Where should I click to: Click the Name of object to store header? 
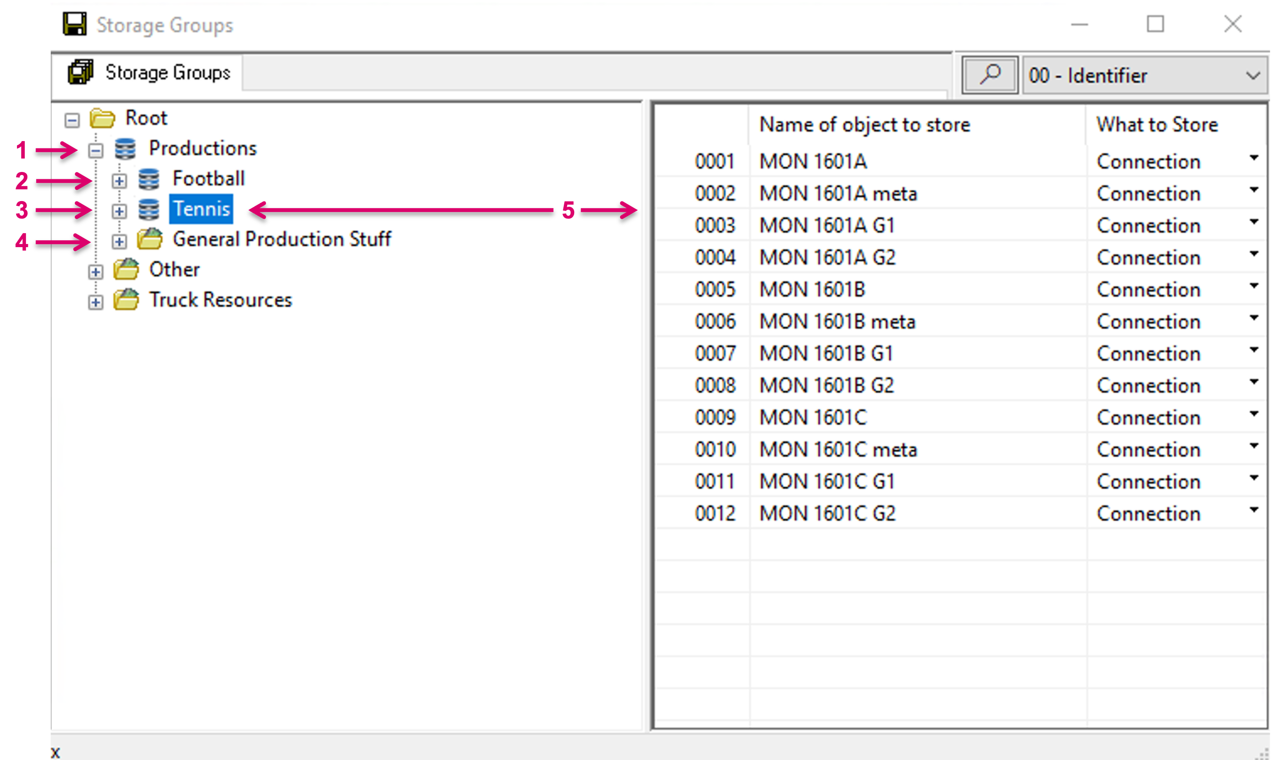click(x=865, y=125)
